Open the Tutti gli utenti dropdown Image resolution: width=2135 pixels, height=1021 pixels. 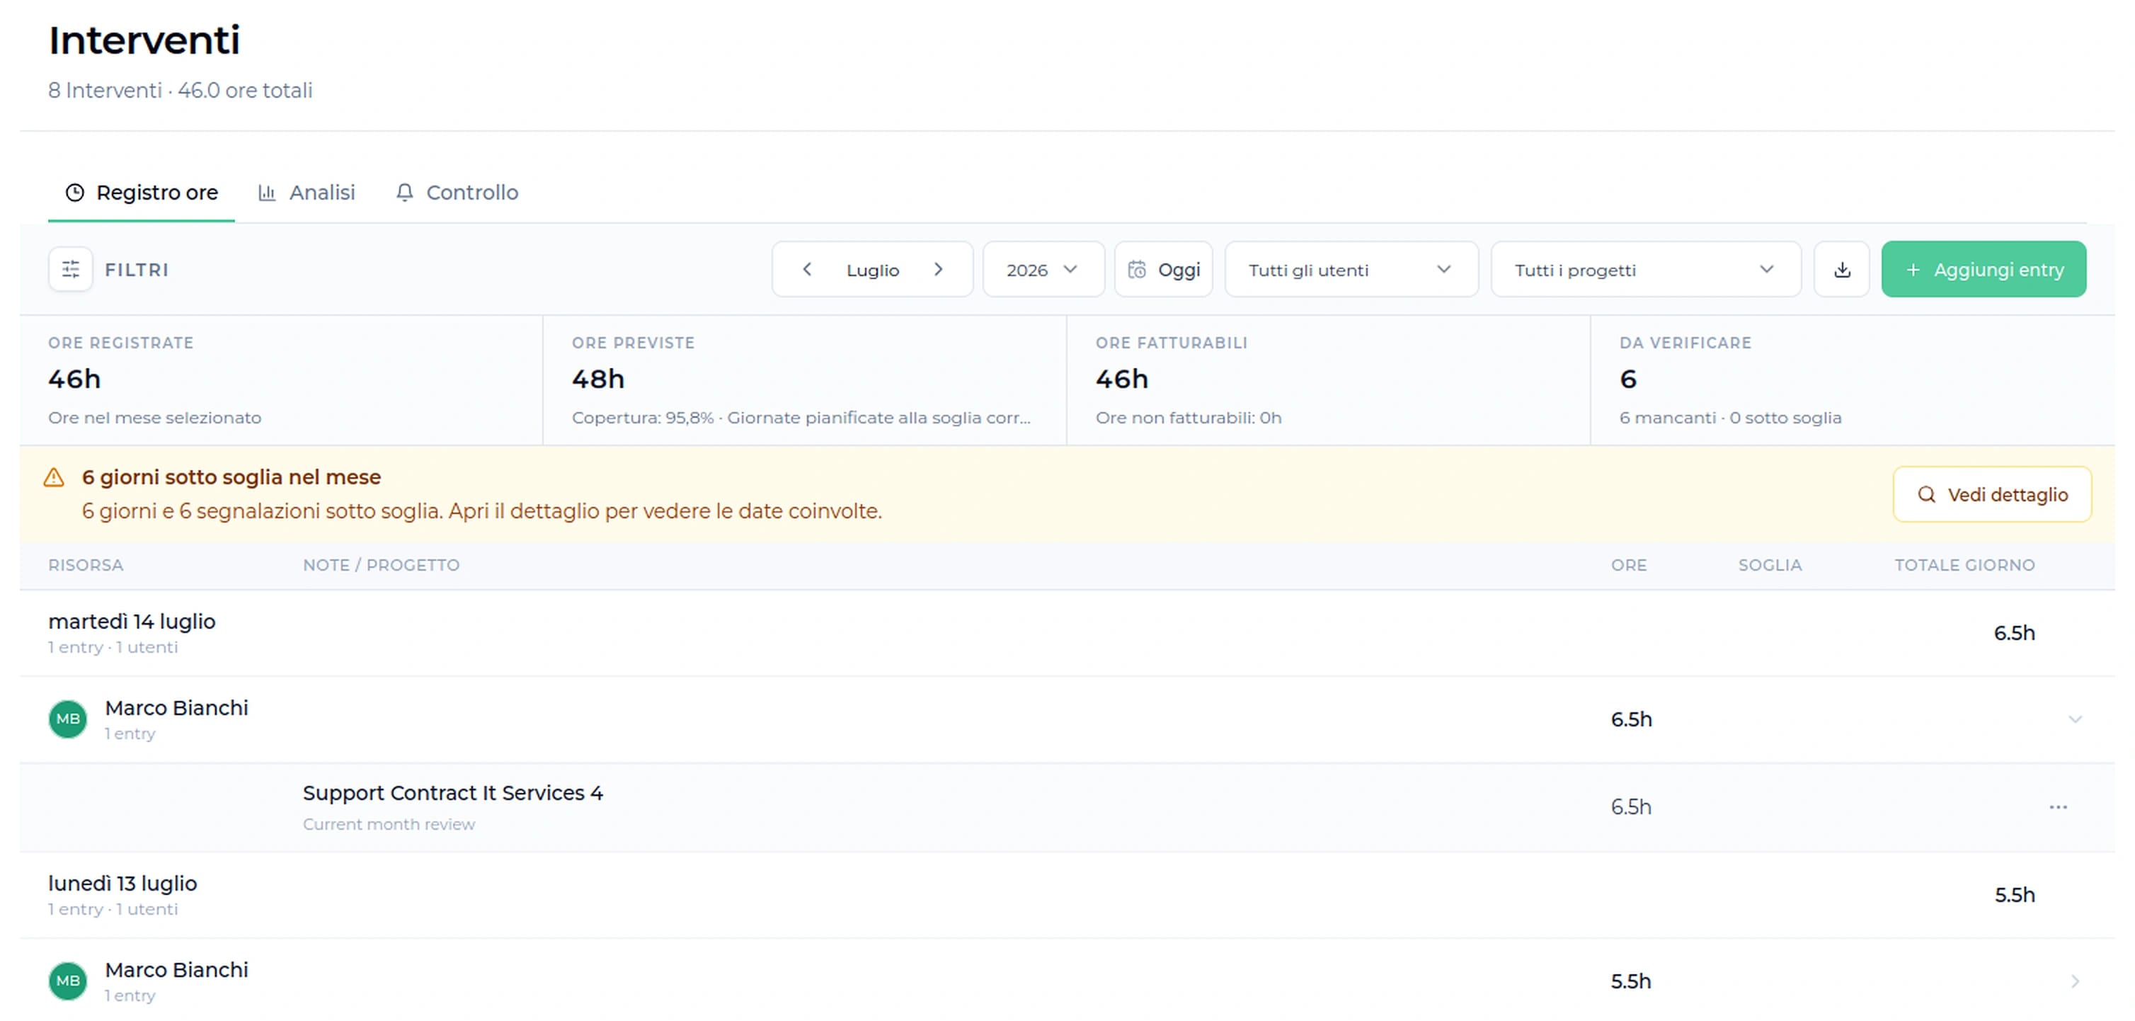[x=1352, y=269]
